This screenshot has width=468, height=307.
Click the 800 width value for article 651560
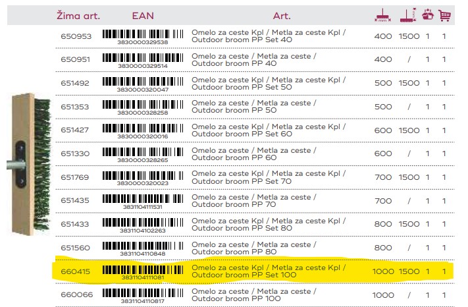pos(383,248)
